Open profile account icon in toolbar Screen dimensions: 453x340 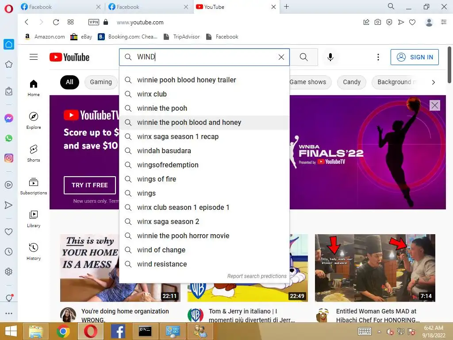click(429, 22)
